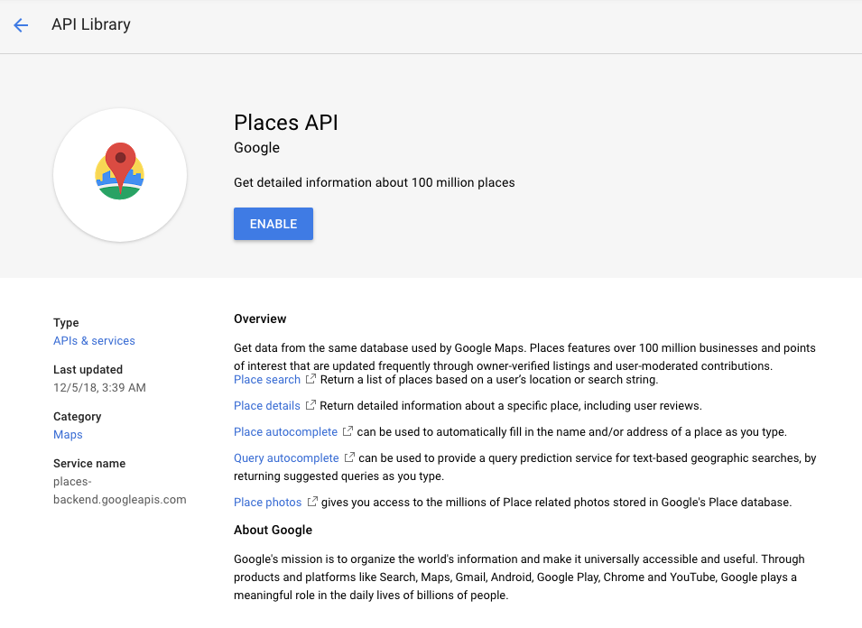Click the Places API map pin logo
This screenshot has width=862, height=628.
click(120, 171)
